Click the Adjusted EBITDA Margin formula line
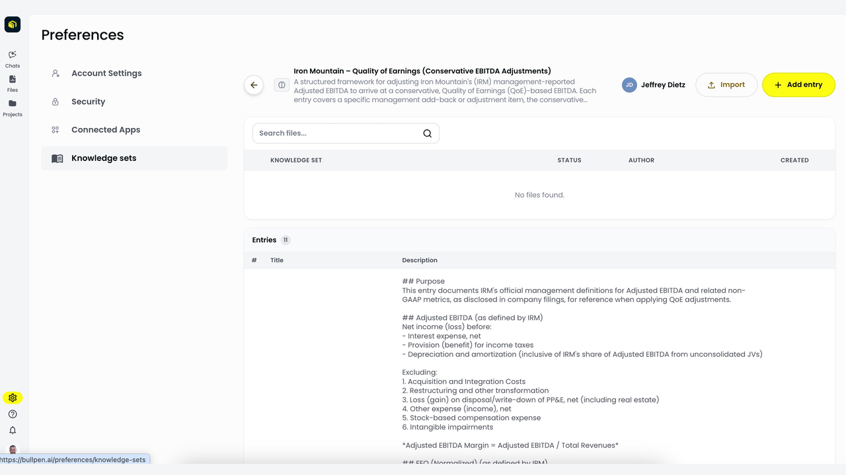 (510, 445)
